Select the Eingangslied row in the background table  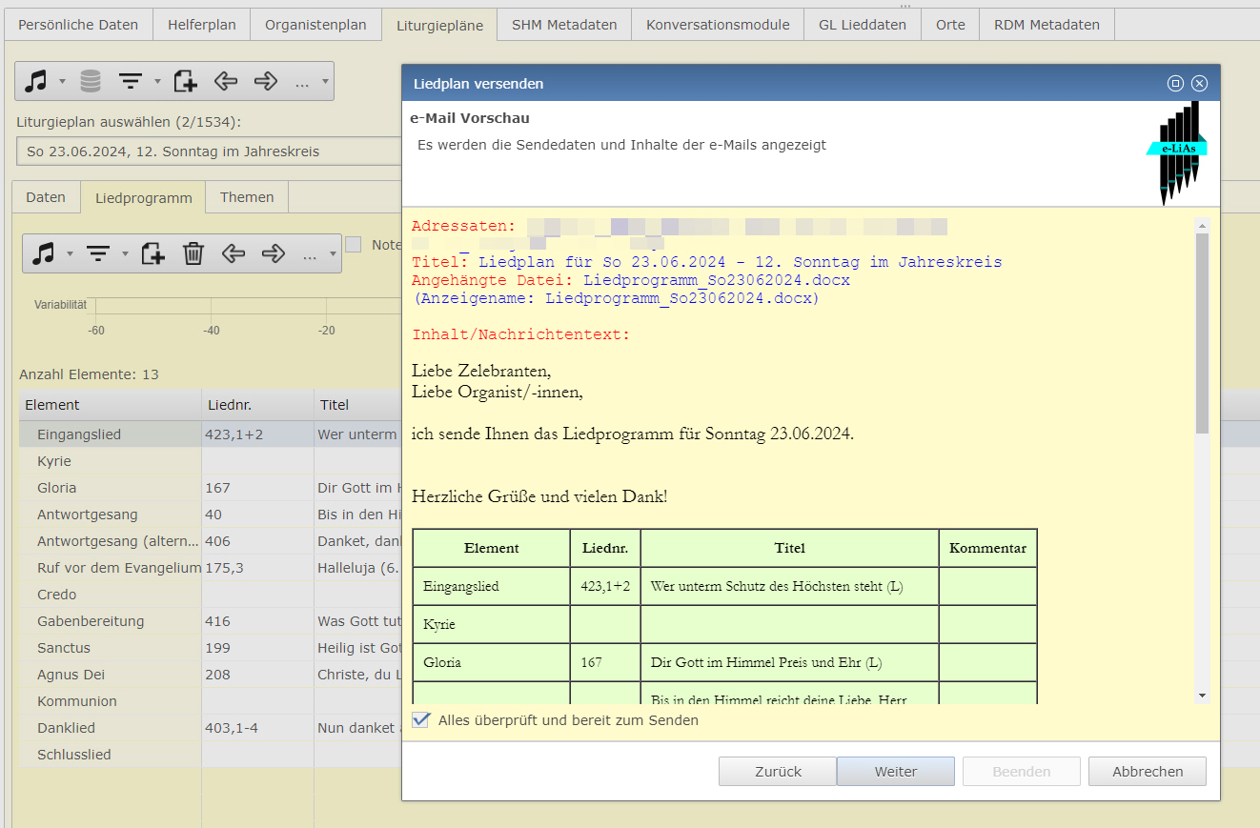210,434
